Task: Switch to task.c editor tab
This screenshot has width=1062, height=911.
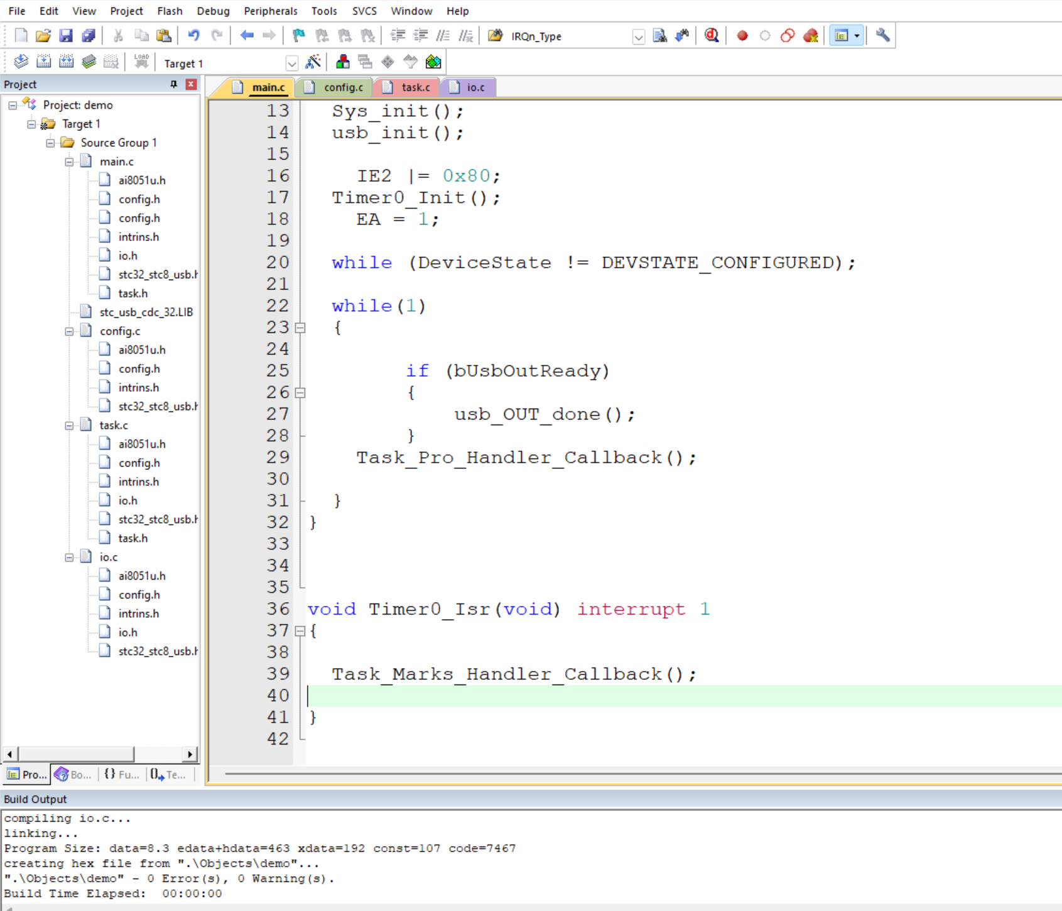Action: point(408,87)
